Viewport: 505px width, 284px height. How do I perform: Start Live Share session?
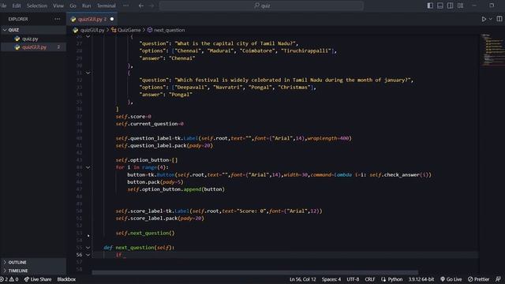[x=38, y=279]
